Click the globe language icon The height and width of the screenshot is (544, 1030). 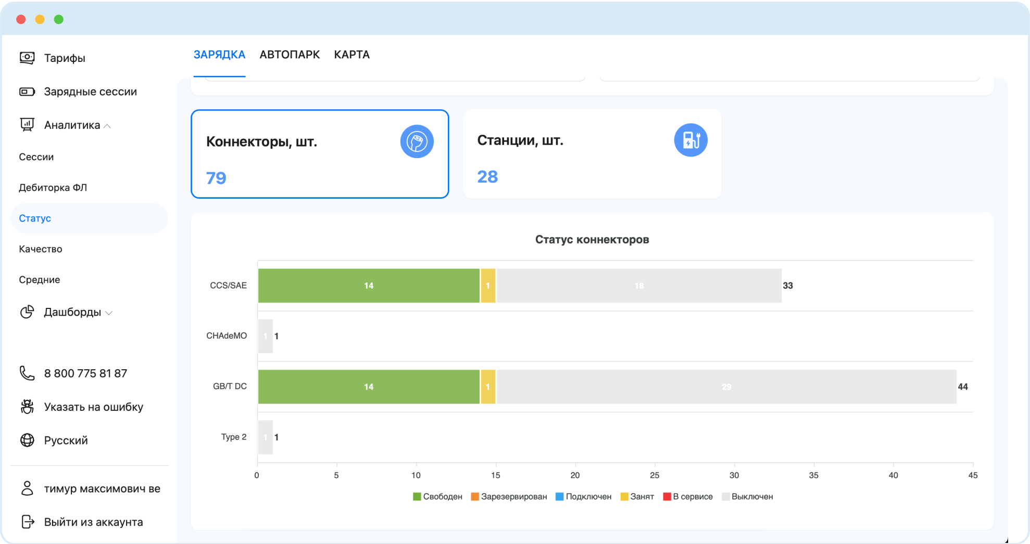(x=27, y=440)
